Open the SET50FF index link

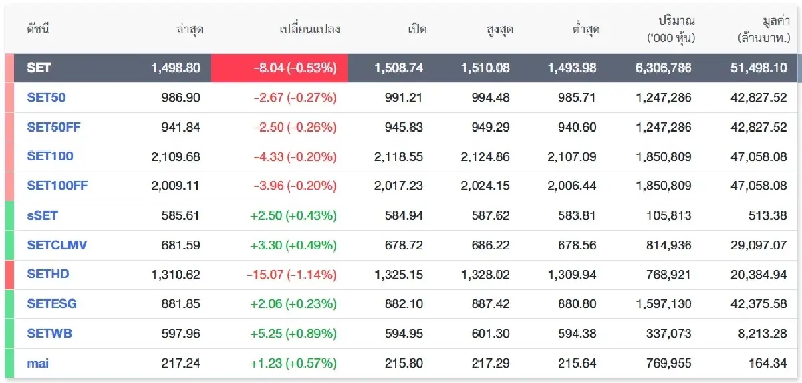click(x=53, y=127)
